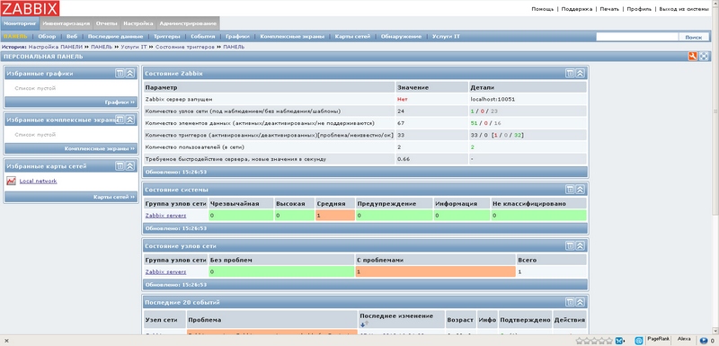Open menu icon of Избранные карты сетей widget
Image resolution: width=719 pixels, height=346 pixels.
pos(120,166)
